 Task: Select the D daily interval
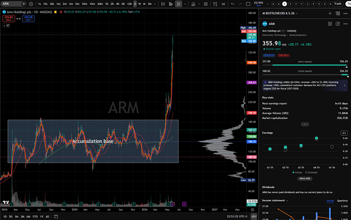tap(135, 4)
